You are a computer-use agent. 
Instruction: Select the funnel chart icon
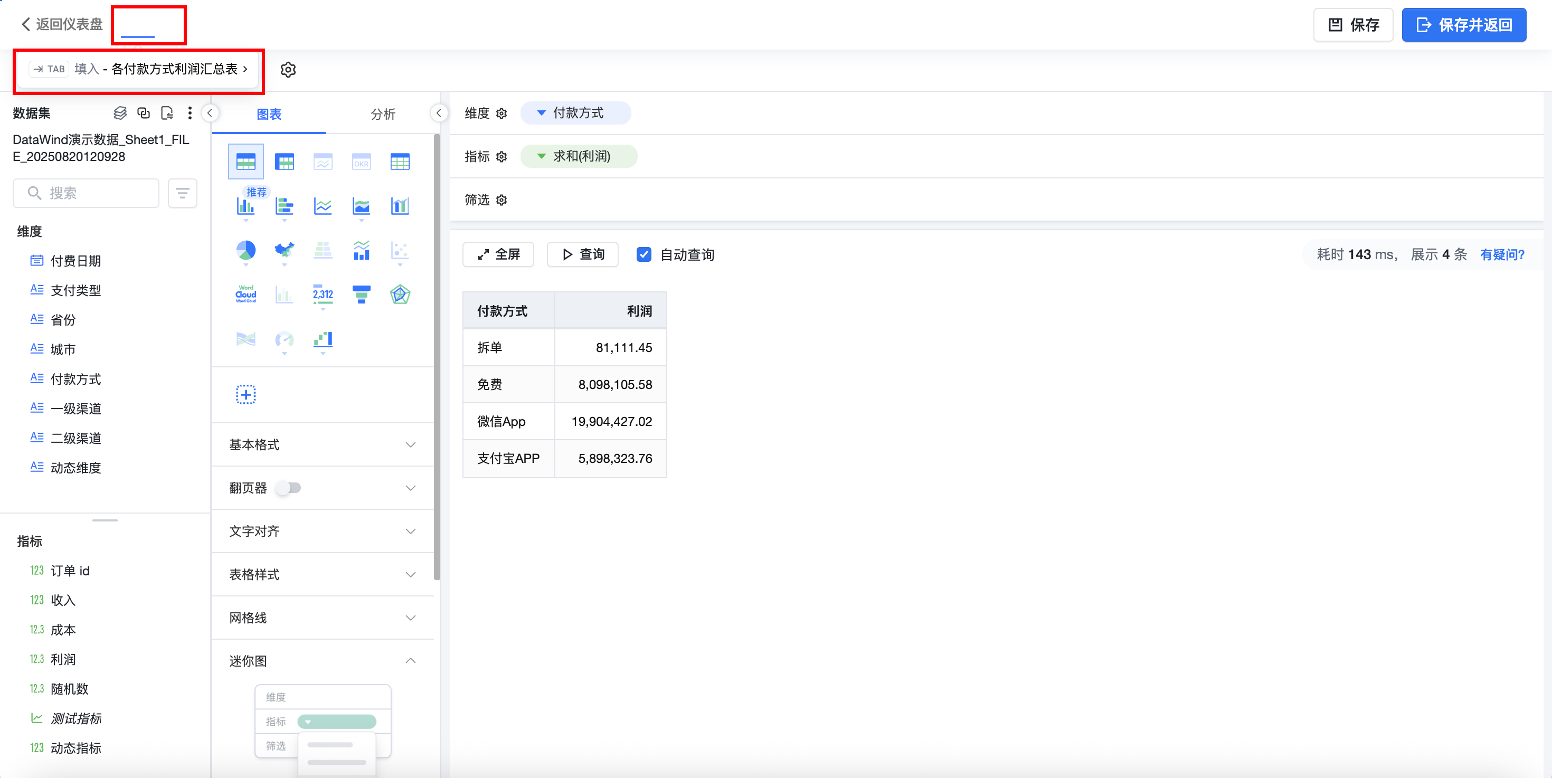[x=361, y=295]
